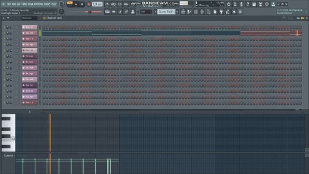Viewport: 309px width, 174px height.
Task: Arm the red record button
Action: [x=89, y=4]
